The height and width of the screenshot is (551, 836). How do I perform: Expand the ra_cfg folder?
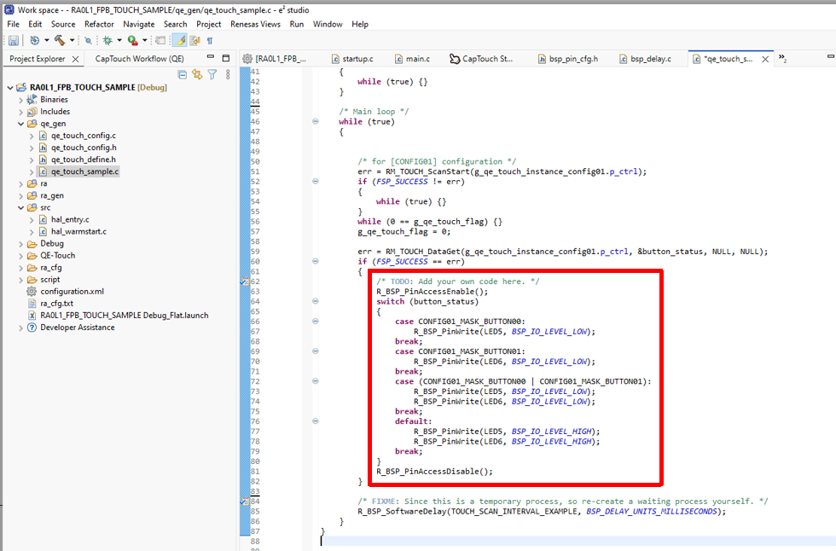21,267
